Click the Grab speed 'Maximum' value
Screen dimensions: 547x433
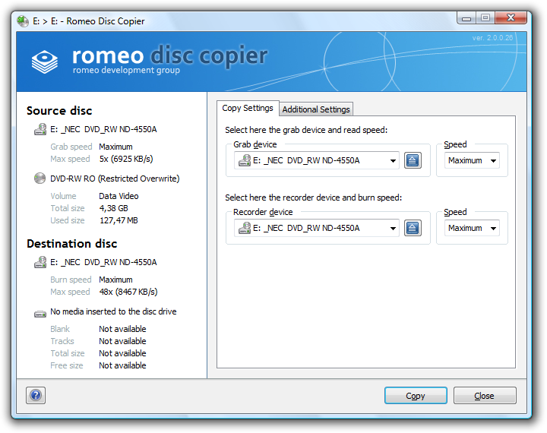[x=115, y=147]
